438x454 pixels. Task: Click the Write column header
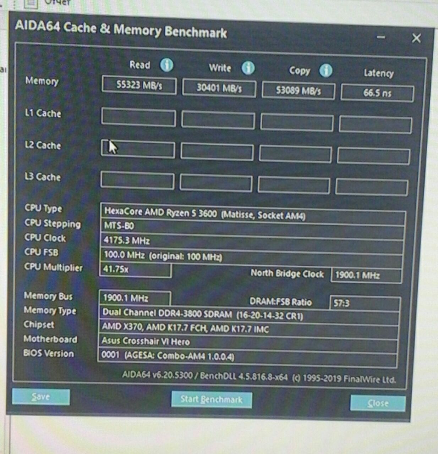pyautogui.click(x=220, y=68)
